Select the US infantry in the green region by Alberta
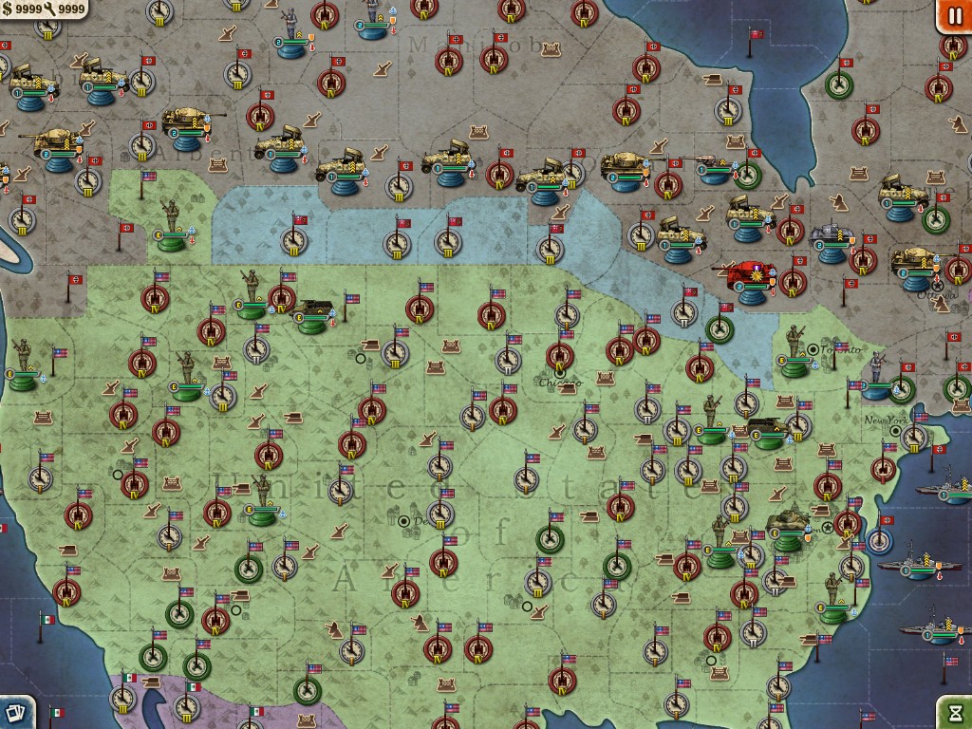This screenshot has width=972, height=729. [171, 224]
